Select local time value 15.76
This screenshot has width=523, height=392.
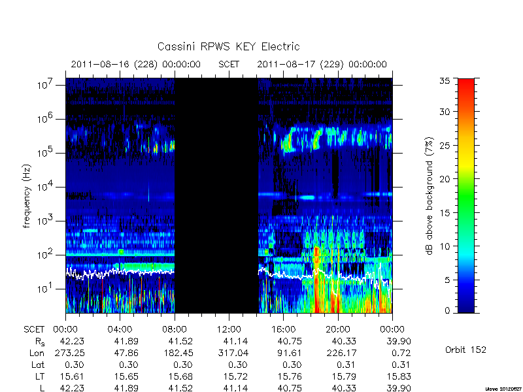[290, 376]
